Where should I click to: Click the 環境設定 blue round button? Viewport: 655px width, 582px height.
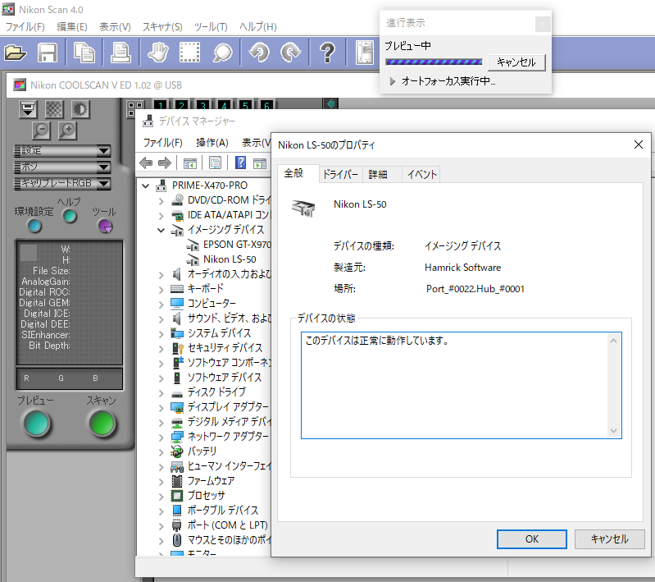[34, 226]
